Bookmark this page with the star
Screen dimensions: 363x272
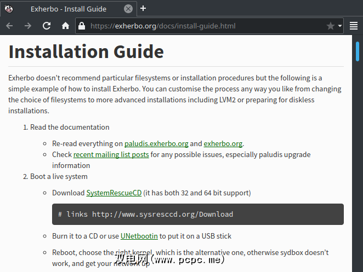click(330, 26)
